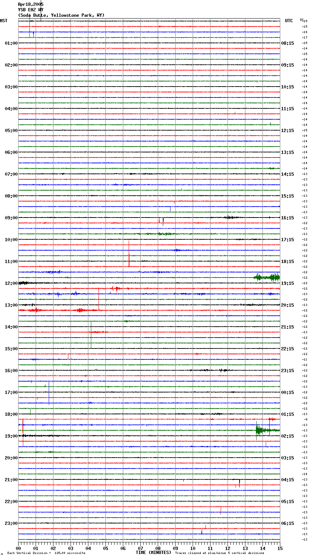The height and width of the screenshot is (558, 309).
Task: Select the 17:00 MST hour label
Action: (x=11, y=392)
